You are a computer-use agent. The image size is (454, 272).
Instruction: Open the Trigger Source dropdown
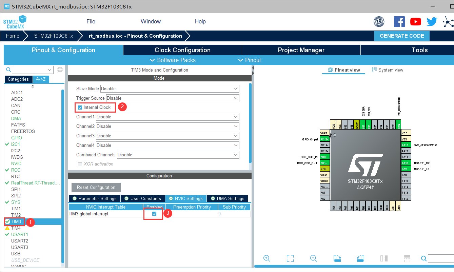(x=173, y=98)
